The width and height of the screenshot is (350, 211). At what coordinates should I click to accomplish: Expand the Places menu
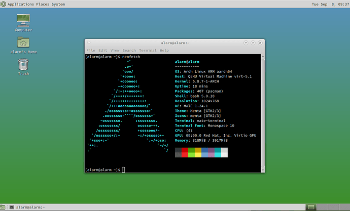pyautogui.click(x=50, y=4)
